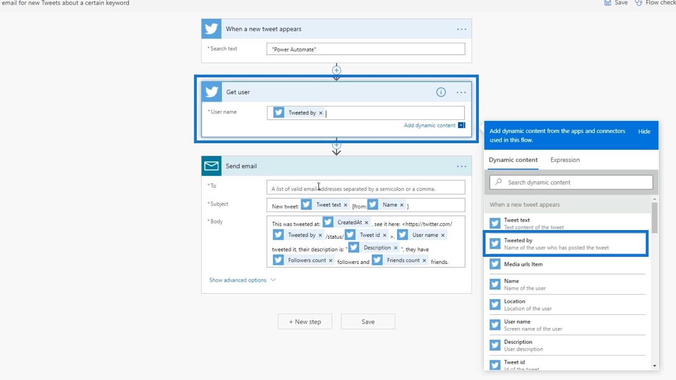Click the Twitter icon on the trigger card

click(211, 29)
